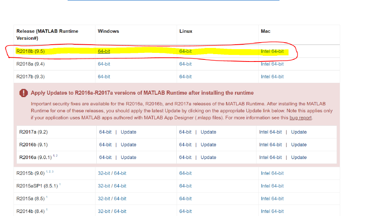Open R2016a Windows Update link
Screen dimensions: 384x216
[x=128, y=157]
